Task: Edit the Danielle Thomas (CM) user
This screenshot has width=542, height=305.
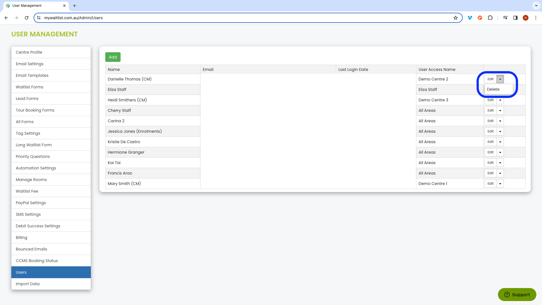Action: point(491,79)
